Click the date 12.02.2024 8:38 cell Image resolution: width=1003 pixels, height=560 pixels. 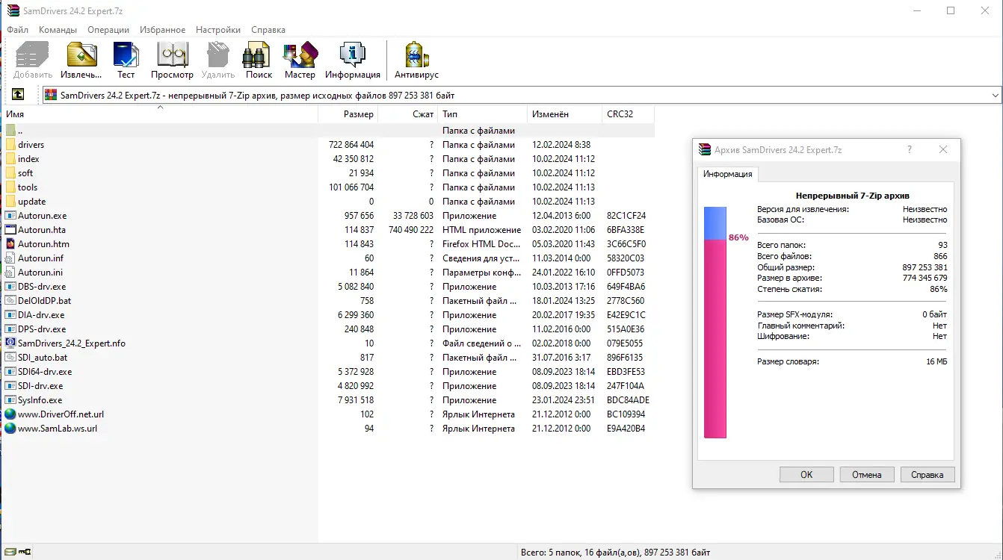[x=561, y=145]
